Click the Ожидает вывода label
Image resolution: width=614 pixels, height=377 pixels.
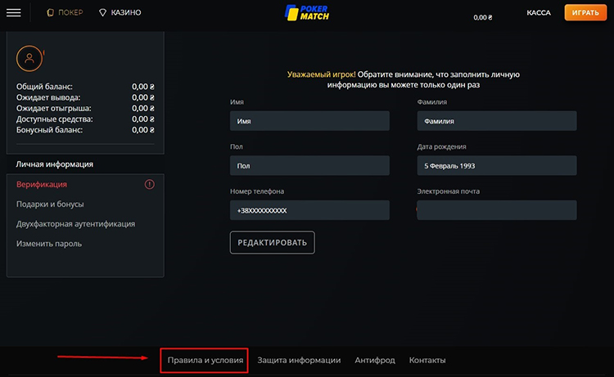48,97
